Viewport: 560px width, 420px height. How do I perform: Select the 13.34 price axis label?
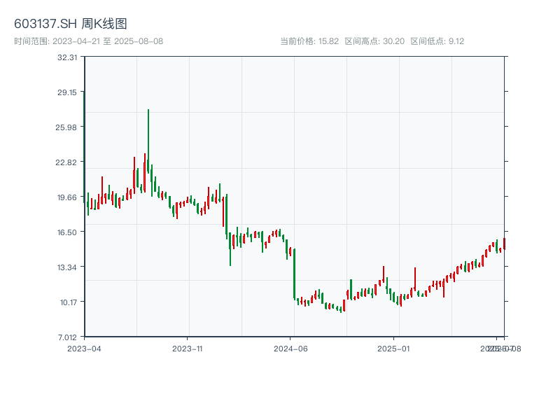click(x=67, y=267)
